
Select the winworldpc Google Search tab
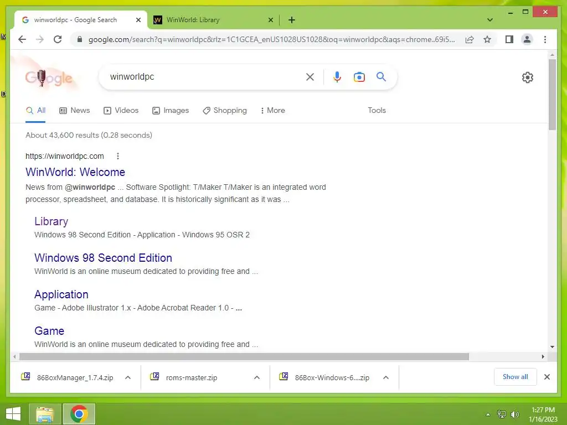pyautogui.click(x=81, y=20)
